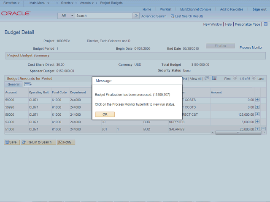
Task: Click the zoom grid icon beside View All
Action: pos(206,78)
